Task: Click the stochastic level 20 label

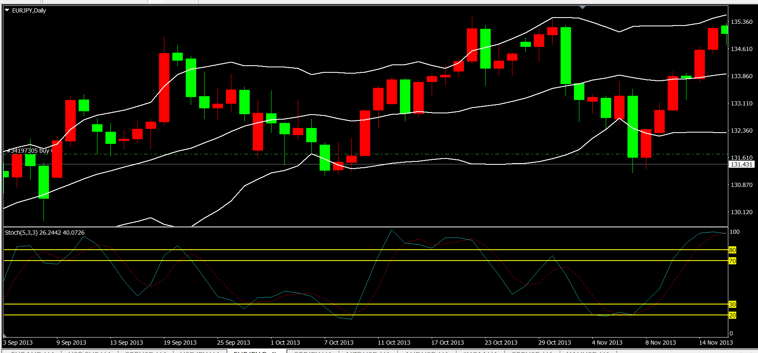Action: 732,315
